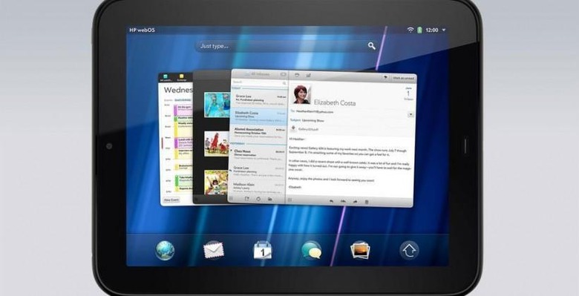Select the yellow-icon tab in Calendar card

tap(181, 77)
